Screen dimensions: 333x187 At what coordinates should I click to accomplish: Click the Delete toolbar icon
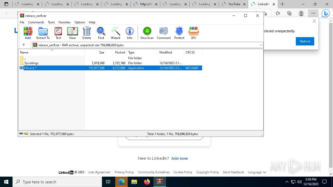(87, 33)
